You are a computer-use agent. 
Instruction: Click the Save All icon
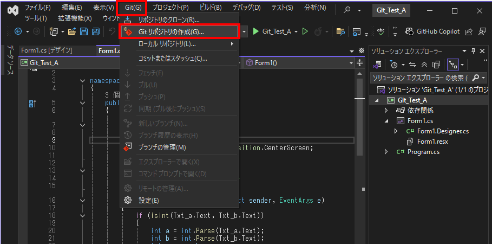(95, 31)
